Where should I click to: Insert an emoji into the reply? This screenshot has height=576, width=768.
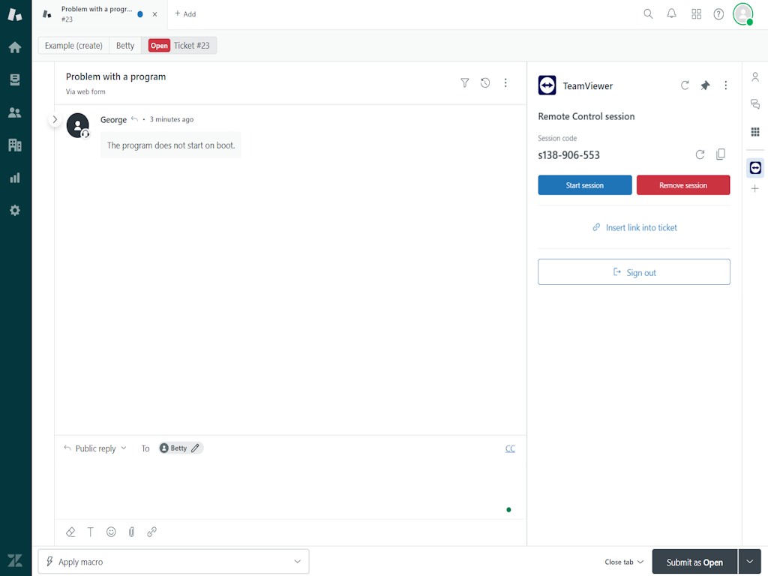pyautogui.click(x=111, y=532)
